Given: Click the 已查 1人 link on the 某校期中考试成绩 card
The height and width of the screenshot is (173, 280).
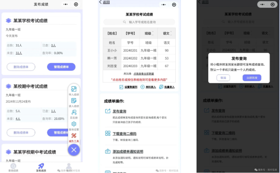Looking at the screenshot, I should pyautogui.click(x=53, y=111).
